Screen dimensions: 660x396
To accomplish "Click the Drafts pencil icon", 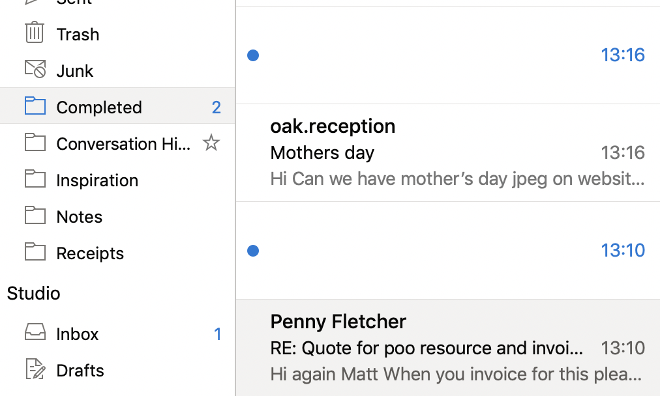I will (x=35, y=369).
